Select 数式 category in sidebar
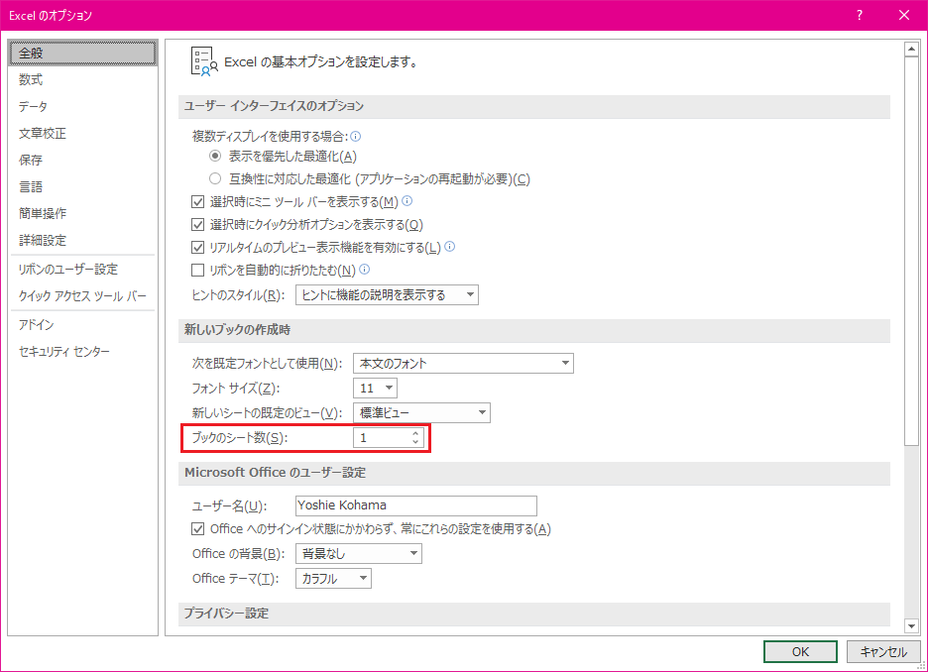The width and height of the screenshot is (928, 672). tap(83, 79)
